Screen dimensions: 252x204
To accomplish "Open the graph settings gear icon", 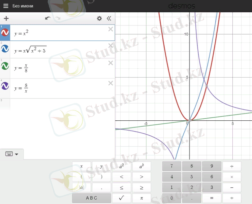I will 99,18.
